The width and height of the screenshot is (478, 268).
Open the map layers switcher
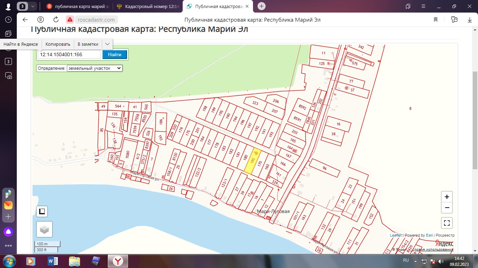point(44,229)
